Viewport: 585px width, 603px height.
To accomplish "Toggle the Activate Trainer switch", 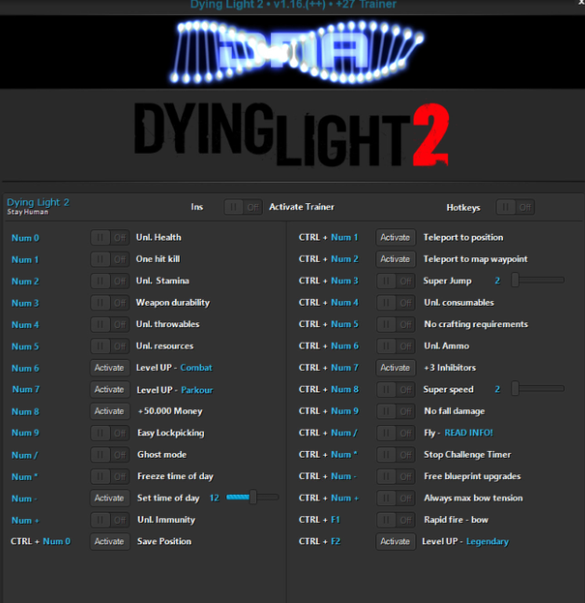I will click(x=243, y=207).
